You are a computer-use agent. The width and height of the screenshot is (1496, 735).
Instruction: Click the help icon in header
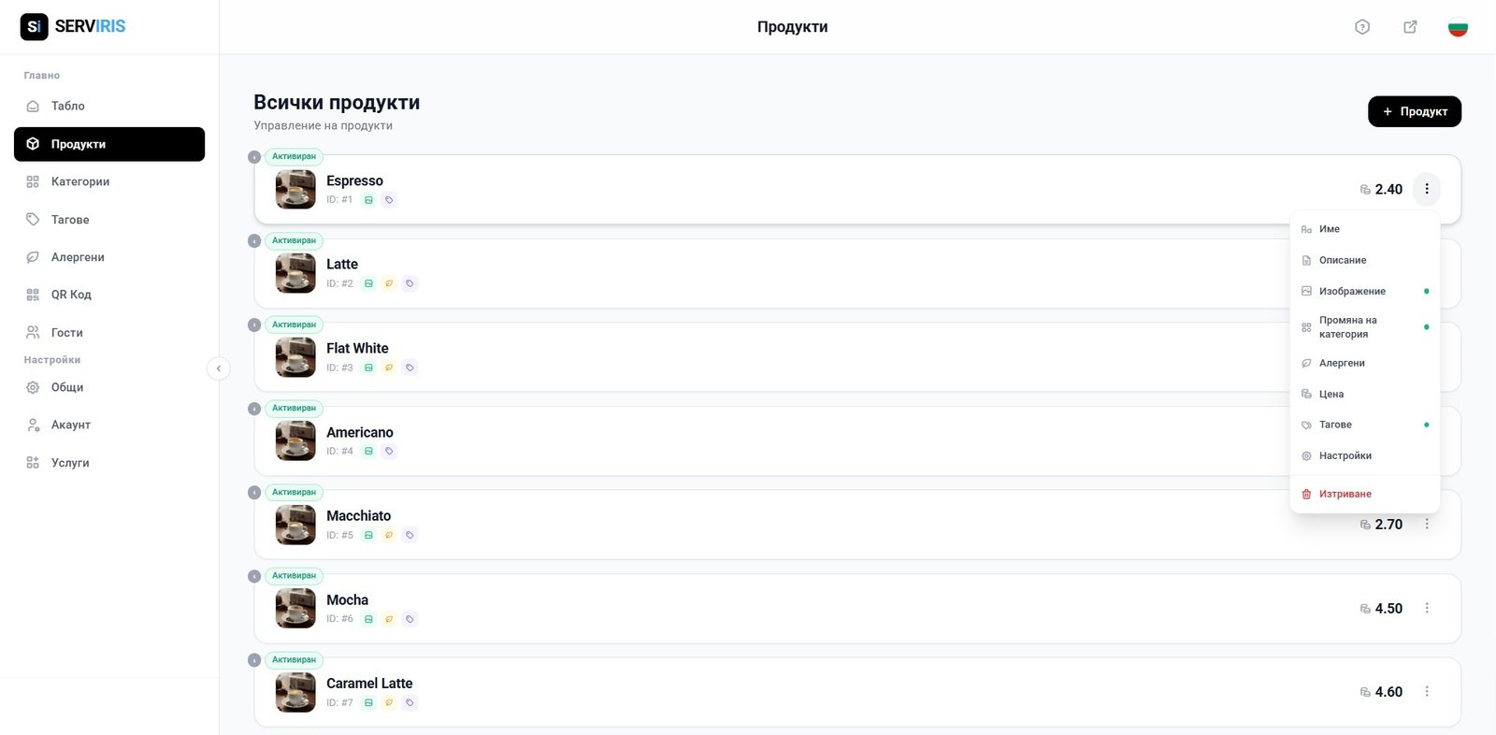pos(1362,27)
